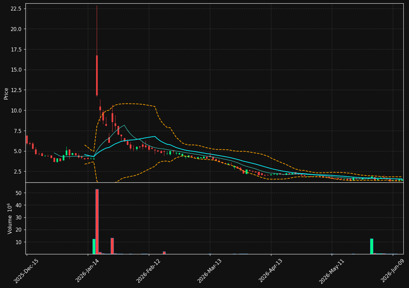Click the 50 volume axis value

[19, 193]
